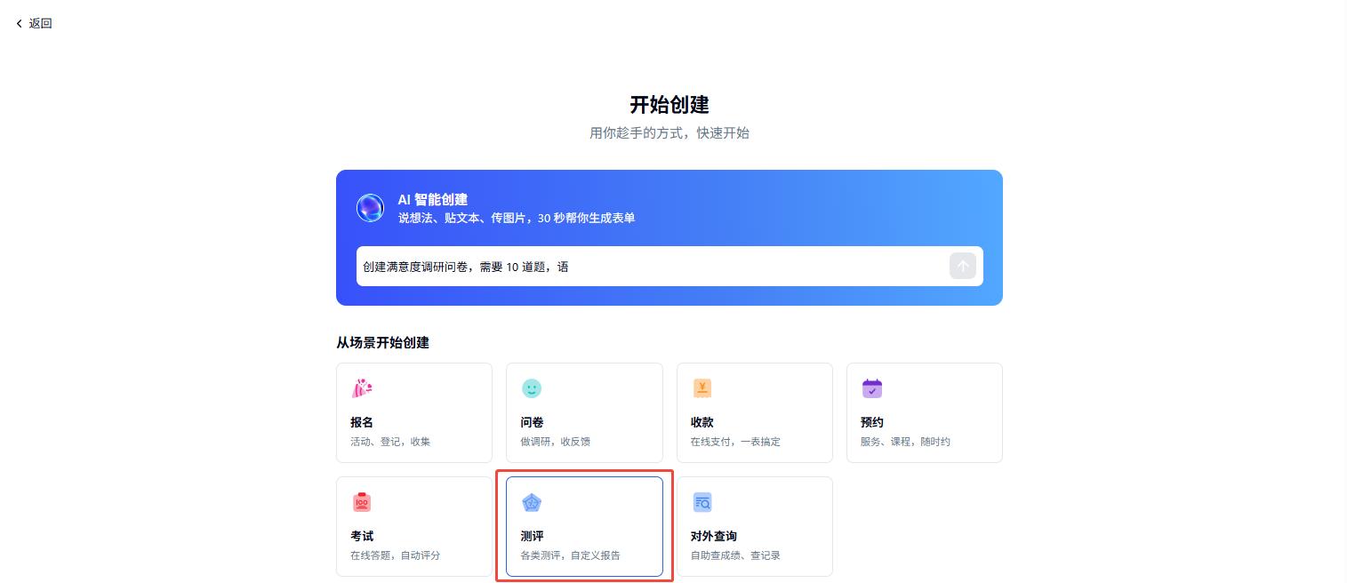
Task: Click the back chevron arrow icon
Action: pos(19,24)
